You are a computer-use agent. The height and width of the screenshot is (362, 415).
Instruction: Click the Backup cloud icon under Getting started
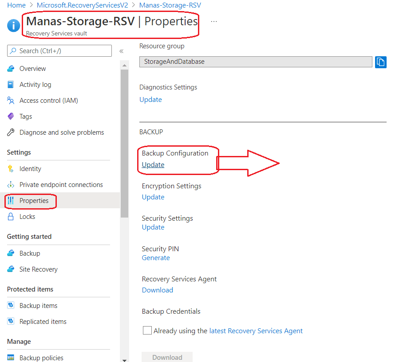11,253
